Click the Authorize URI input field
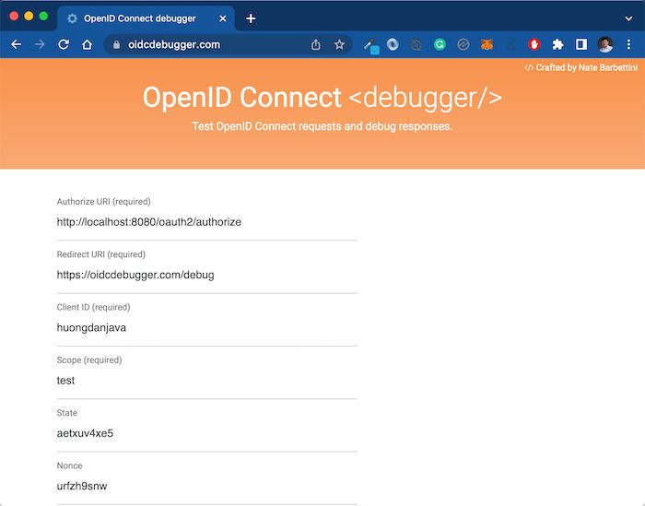 (x=207, y=222)
